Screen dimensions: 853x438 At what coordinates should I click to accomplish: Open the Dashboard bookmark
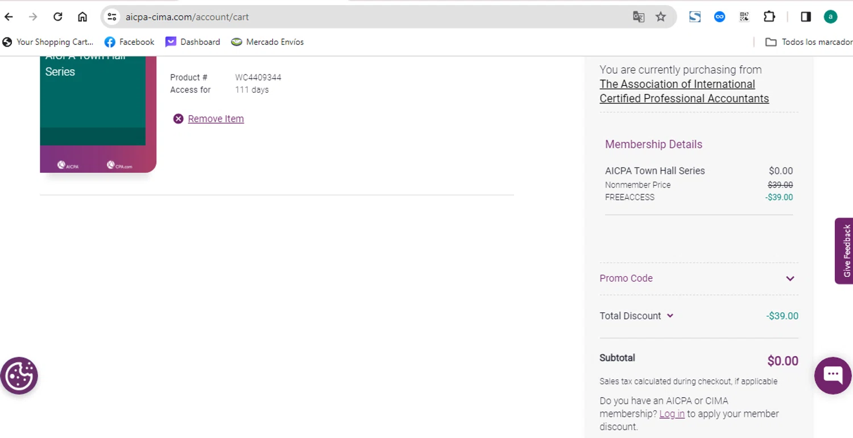pyautogui.click(x=193, y=42)
